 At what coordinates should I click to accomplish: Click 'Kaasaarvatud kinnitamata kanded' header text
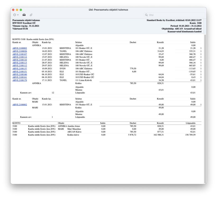(x=184, y=31)
